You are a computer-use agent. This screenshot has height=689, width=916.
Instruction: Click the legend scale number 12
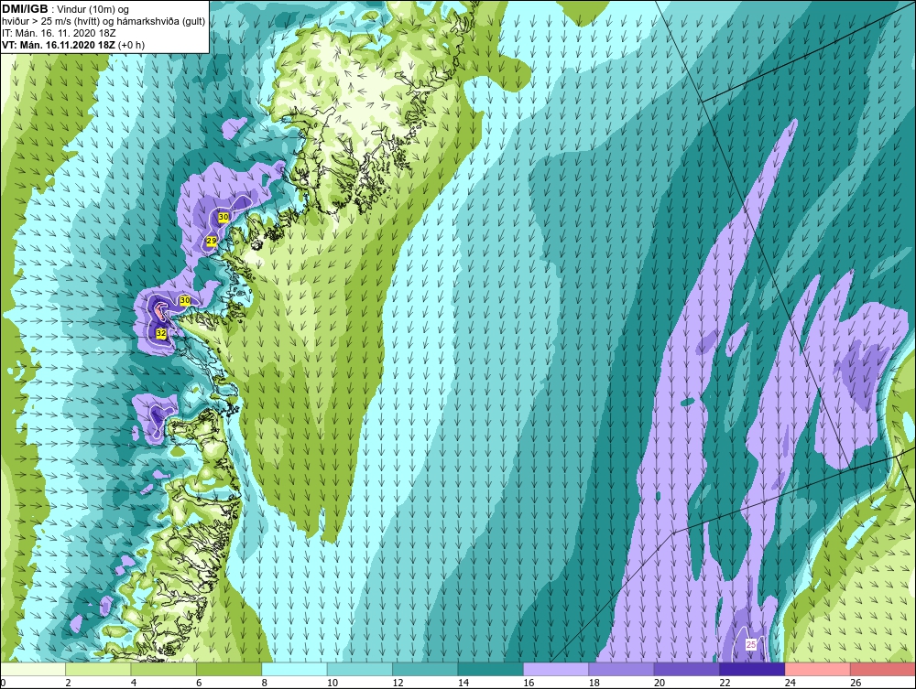point(398,683)
